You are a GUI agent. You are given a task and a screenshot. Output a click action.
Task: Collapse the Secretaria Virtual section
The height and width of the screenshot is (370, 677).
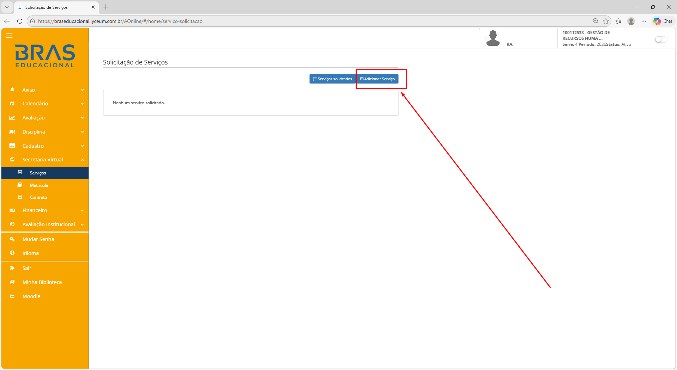[82, 160]
